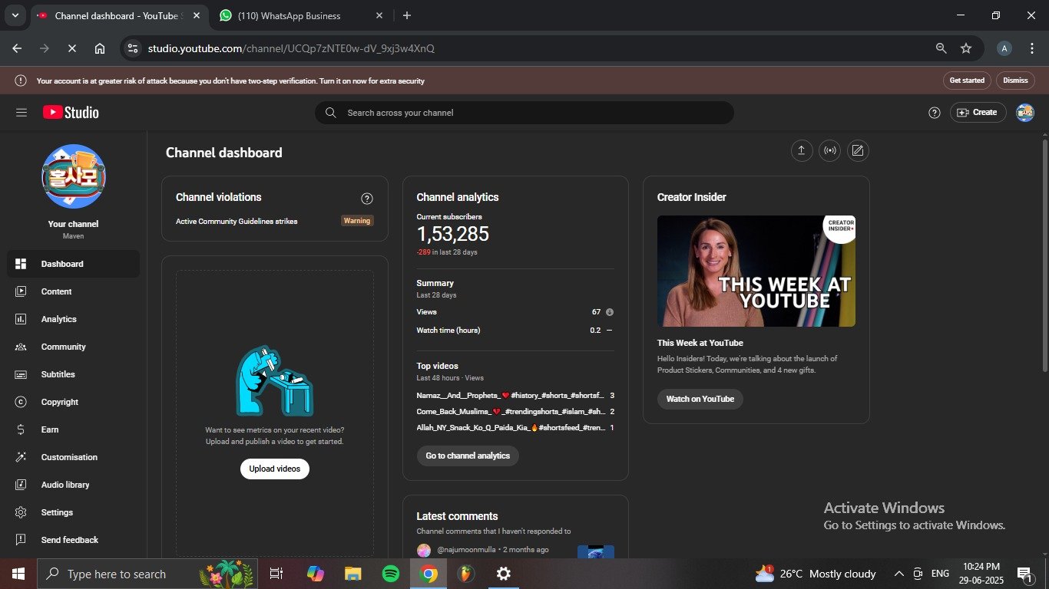Click the @najumoonmulla comment author
The image size is (1049, 589).
[466, 550]
